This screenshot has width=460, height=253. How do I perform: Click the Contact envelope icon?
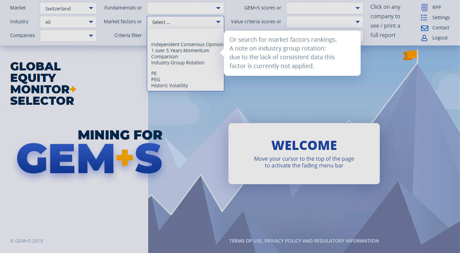(x=424, y=28)
